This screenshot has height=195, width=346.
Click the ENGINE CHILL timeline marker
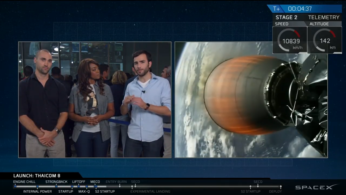(x=15, y=186)
